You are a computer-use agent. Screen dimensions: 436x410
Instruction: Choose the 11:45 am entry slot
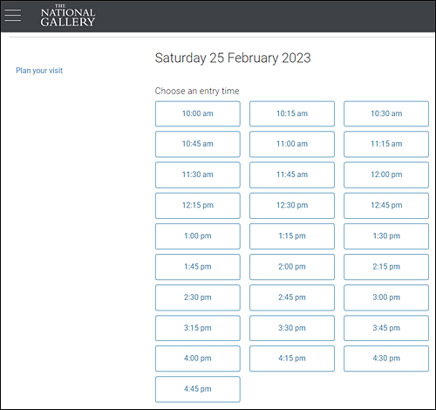[x=292, y=174]
